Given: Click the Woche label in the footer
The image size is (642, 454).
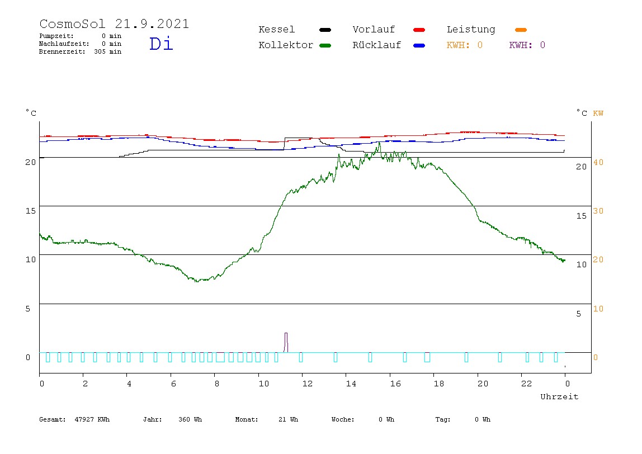Looking at the screenshot, I should tap(343, 419).
